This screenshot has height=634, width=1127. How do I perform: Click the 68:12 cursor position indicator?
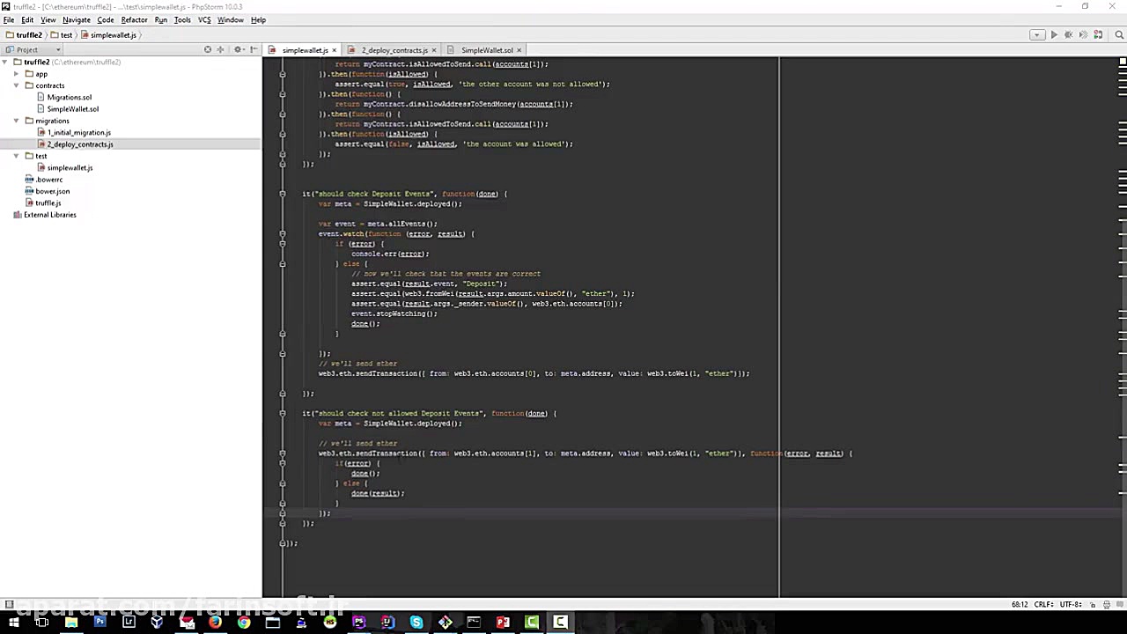coord(1020,605)
